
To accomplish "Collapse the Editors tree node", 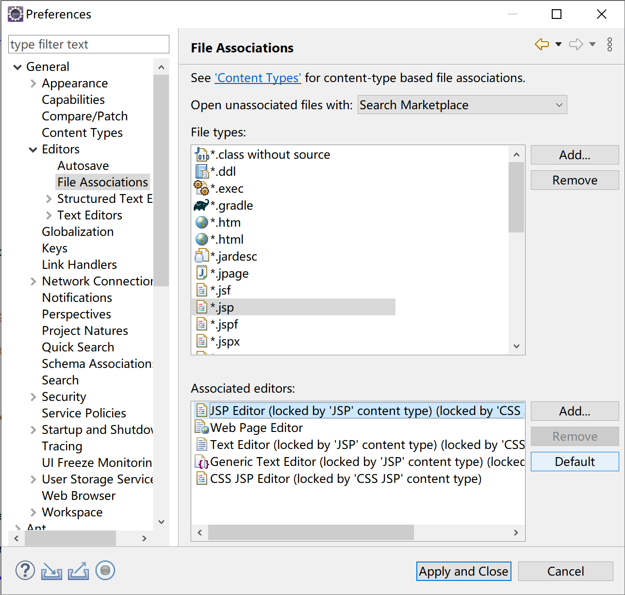I will [33, 149].
